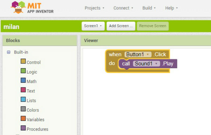Open the Procedures blocks drawer icon
This screenshot has height=135, width=211.
[23, 128]
